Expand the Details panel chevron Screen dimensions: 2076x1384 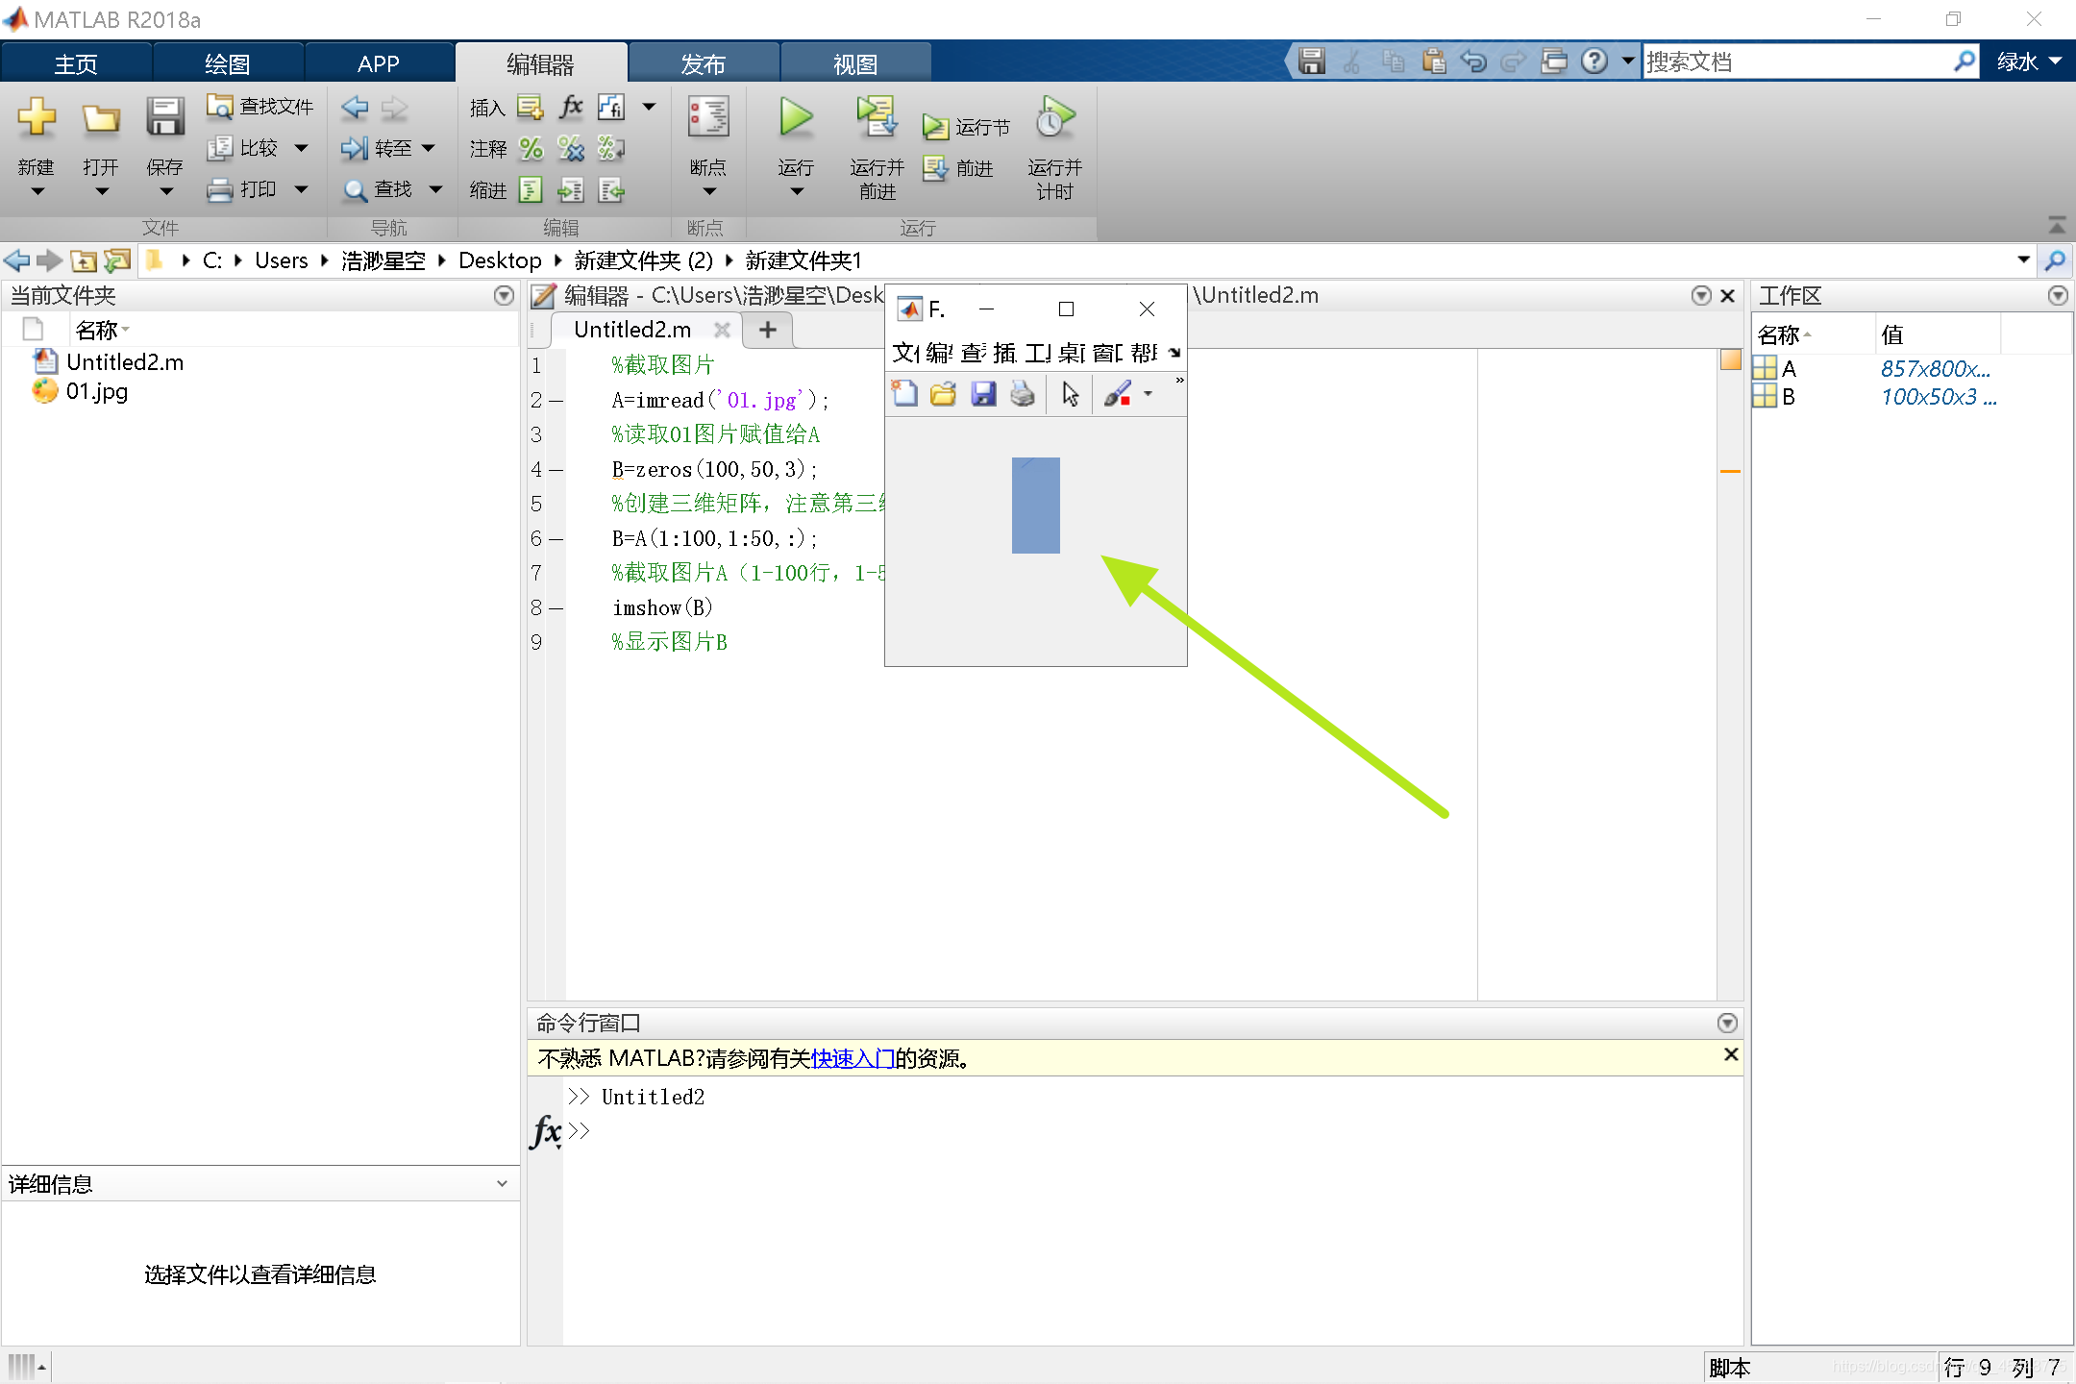[x=502, y=1184]
